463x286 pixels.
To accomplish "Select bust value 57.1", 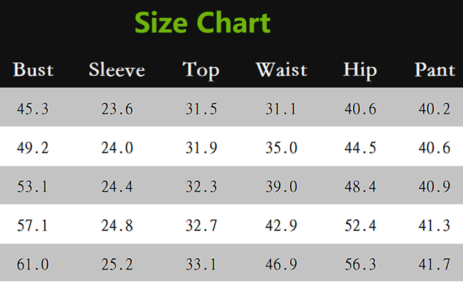I will tap(32, 225).
